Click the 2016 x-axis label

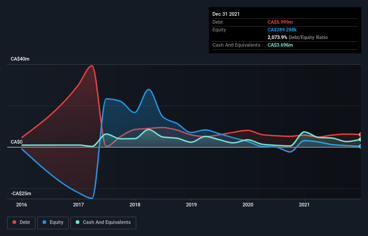click(22, 205)
